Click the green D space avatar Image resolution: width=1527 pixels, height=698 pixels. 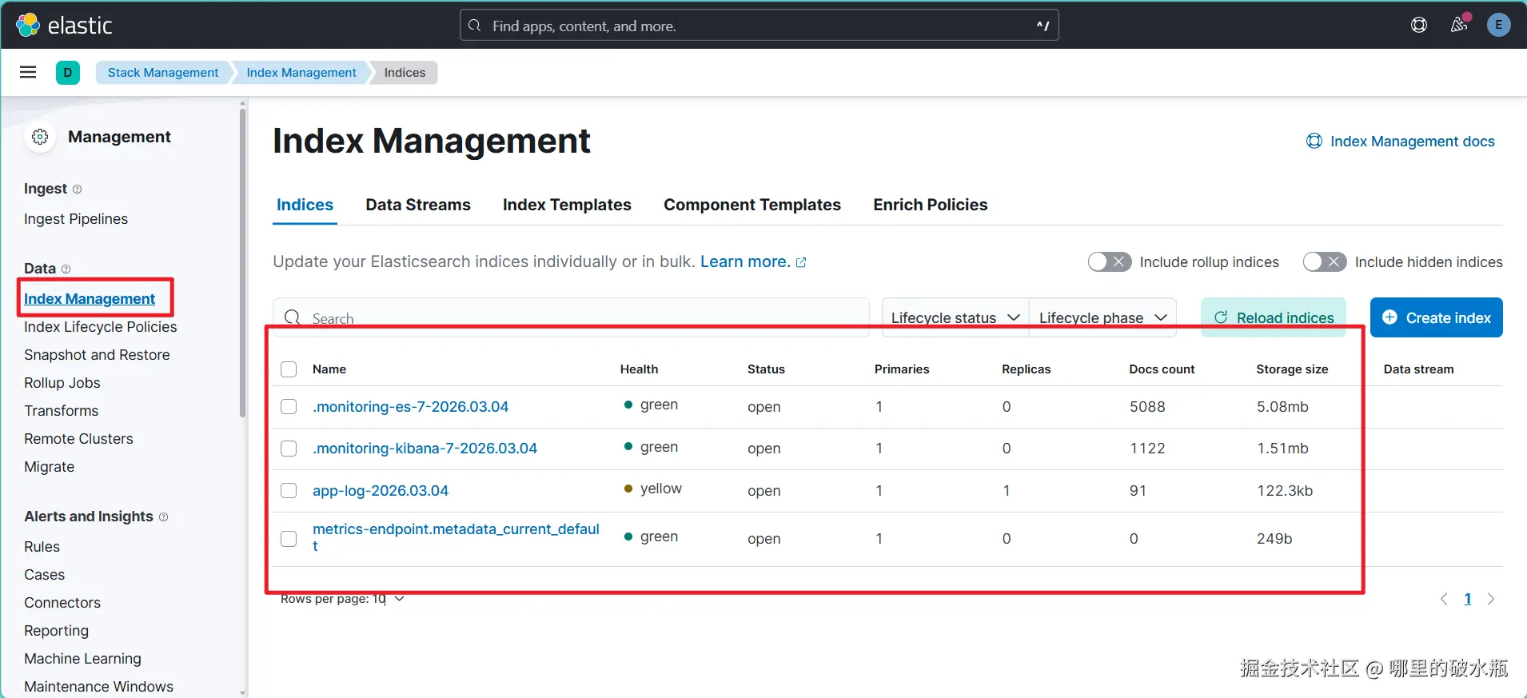point(68,73)
